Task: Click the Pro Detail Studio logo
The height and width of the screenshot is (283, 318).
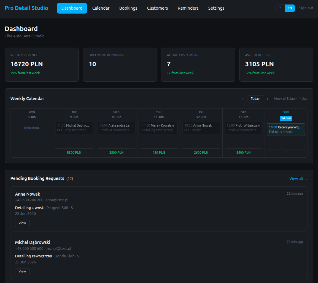Action: 26,8
